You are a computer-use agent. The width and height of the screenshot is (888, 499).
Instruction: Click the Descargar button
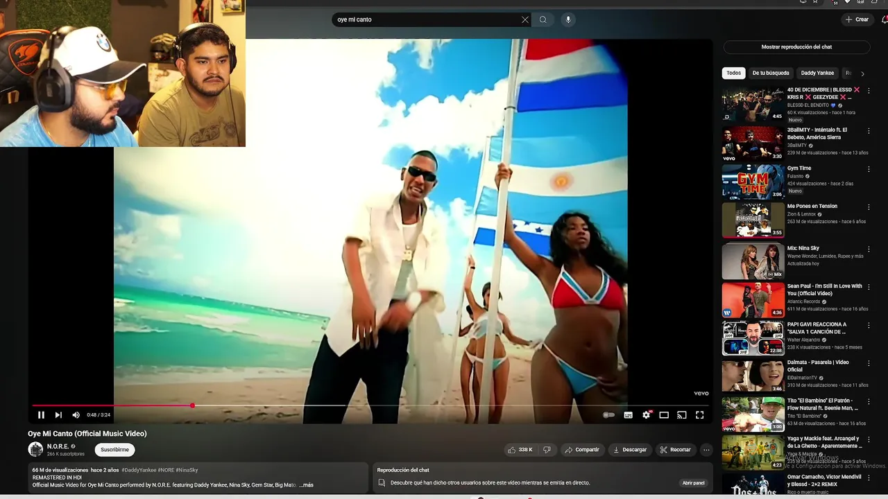tap(630, 450)
